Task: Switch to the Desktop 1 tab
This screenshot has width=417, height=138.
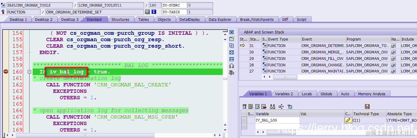Action: [18, 19]
